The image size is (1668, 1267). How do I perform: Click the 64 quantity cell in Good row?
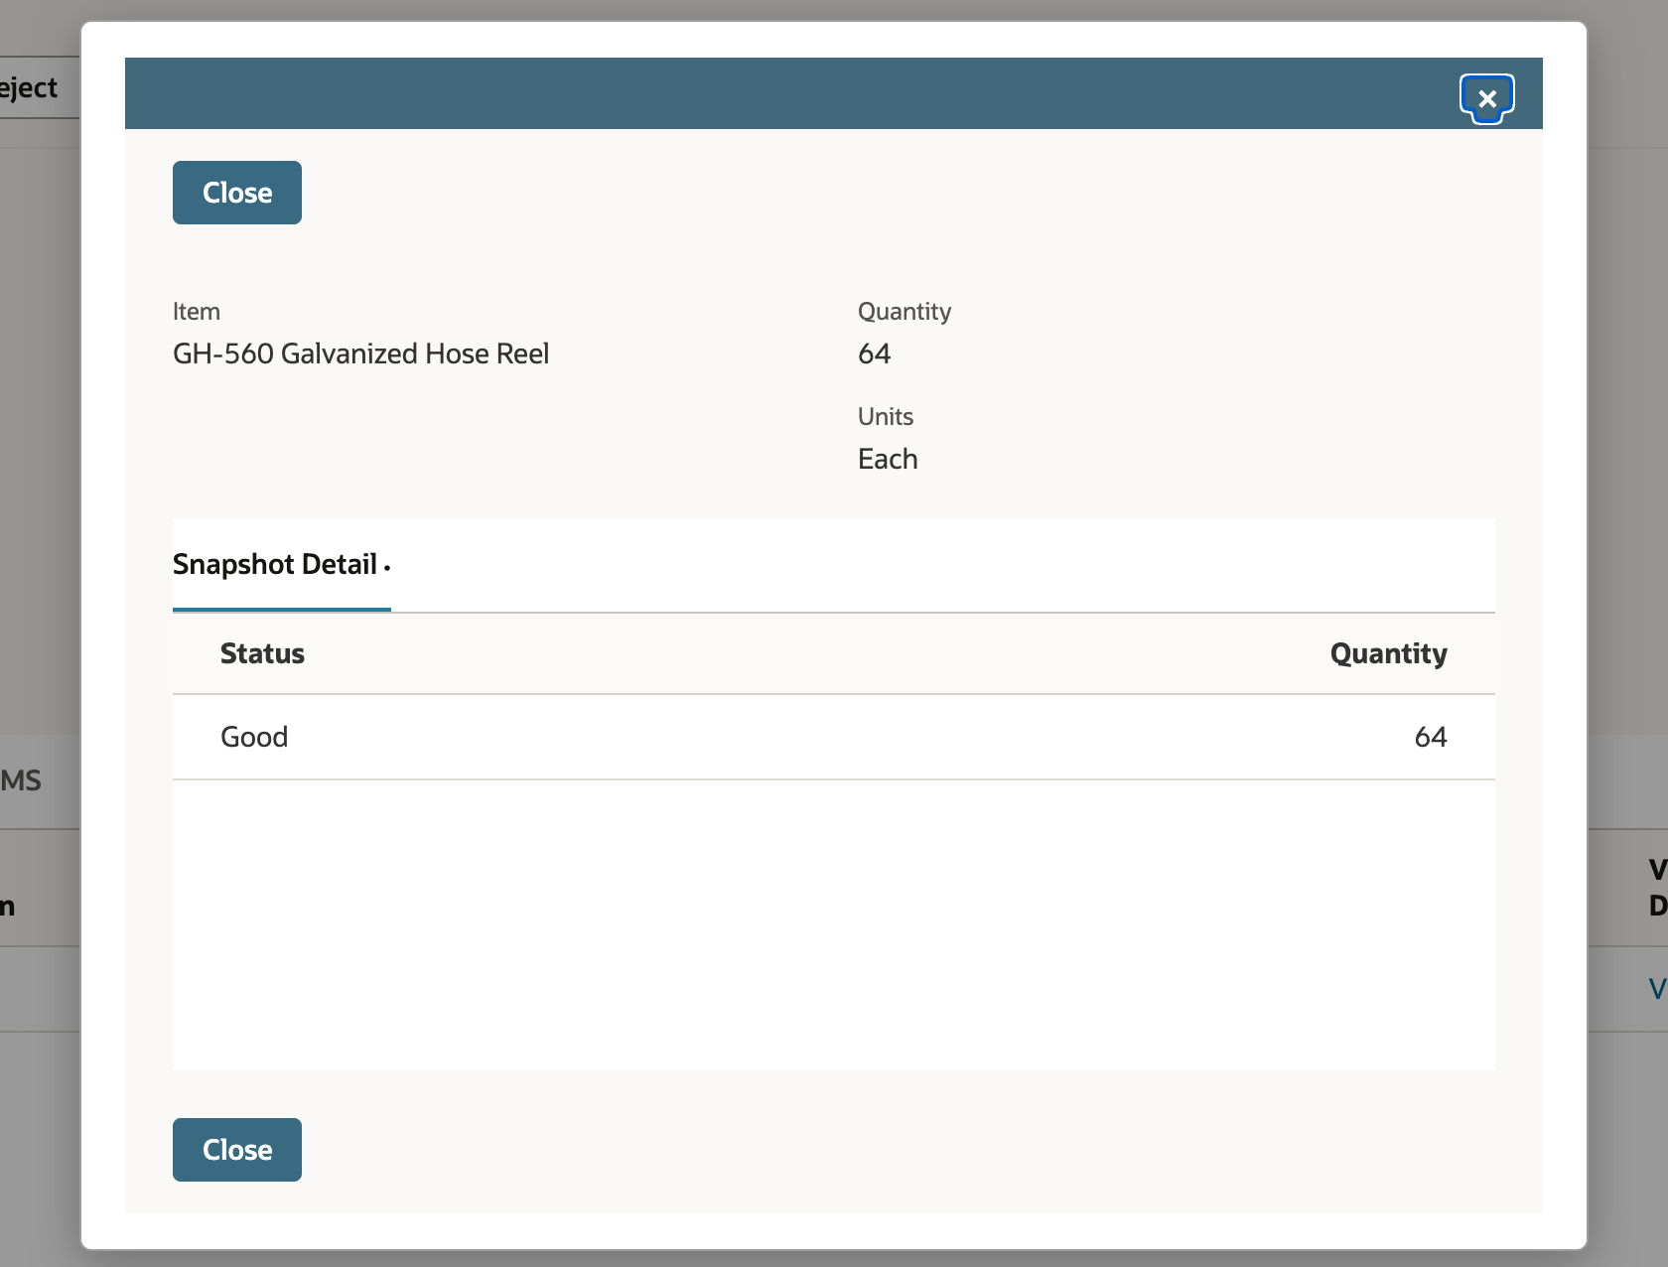point(1431,737)
